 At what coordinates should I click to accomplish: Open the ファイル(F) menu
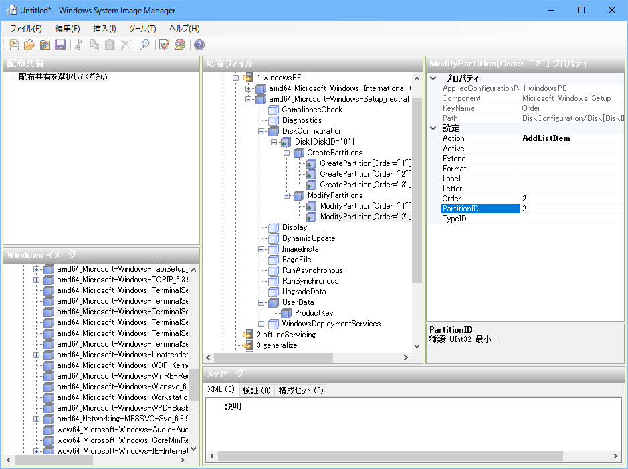coord(26,29)
